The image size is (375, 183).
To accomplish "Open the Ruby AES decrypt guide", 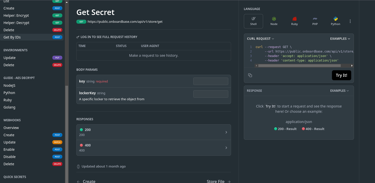I will tap(32, 100).
